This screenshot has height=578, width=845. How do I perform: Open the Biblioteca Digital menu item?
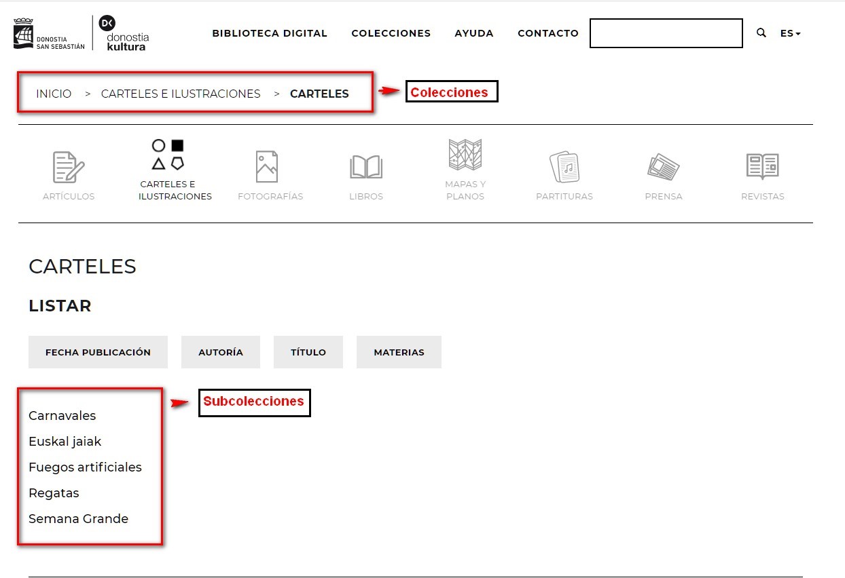click(x=270, y=33)
